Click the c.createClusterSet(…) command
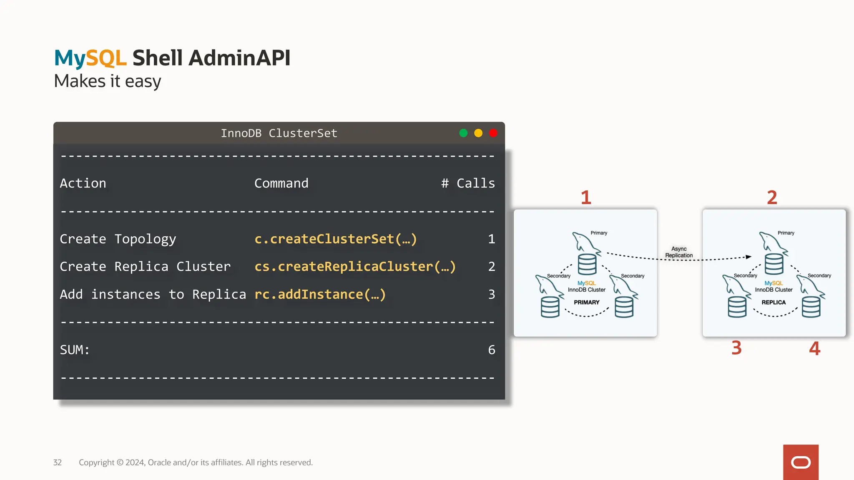Image resolution: width=854 pixels, height=480 pixels. (336, 239)
